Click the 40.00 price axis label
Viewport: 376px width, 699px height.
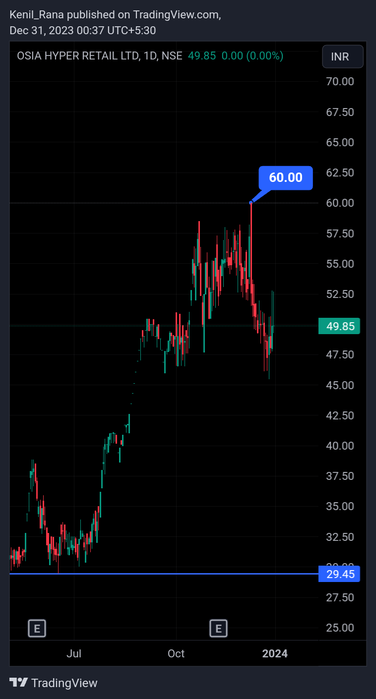pyautogui.click(x=340, y=446)
